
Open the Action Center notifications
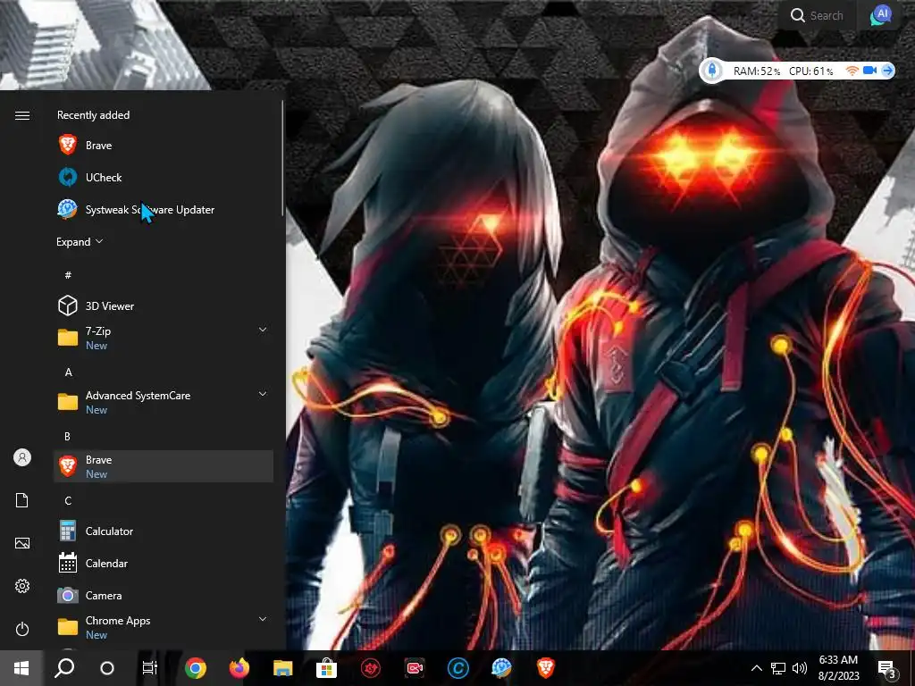[x=887, y=669]
